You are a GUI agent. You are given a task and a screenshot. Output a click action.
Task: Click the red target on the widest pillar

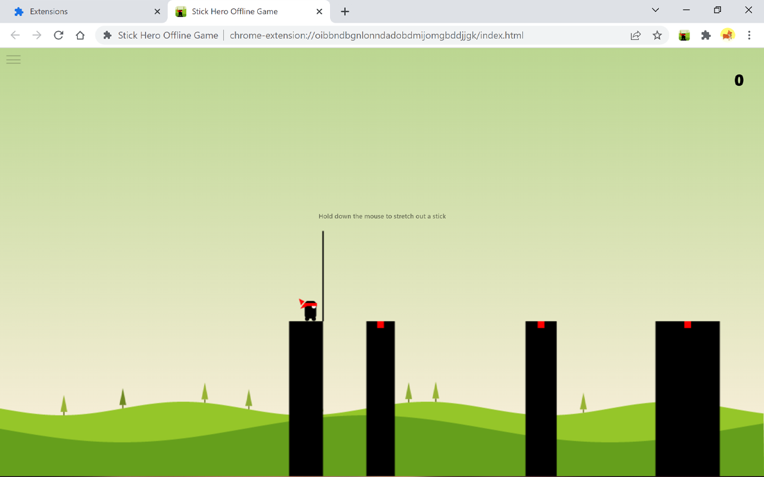pyautogui.click(x=688, y=325)
